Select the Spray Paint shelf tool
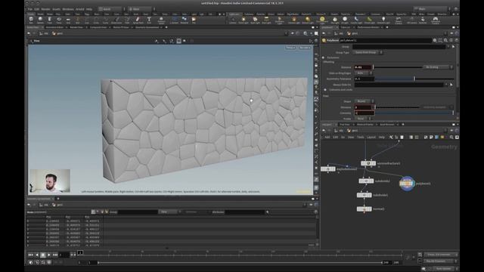The height and width of the screenshot is (272, 484). [138, 20]
